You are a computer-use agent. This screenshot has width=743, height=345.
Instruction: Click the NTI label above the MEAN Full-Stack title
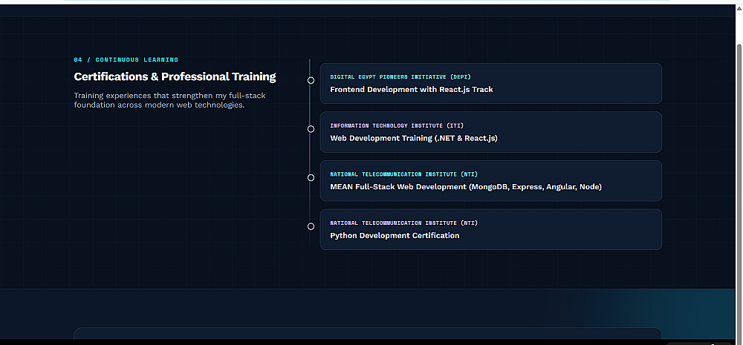403,174
